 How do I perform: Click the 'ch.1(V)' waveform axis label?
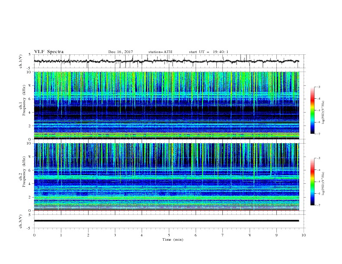[21, 61]
